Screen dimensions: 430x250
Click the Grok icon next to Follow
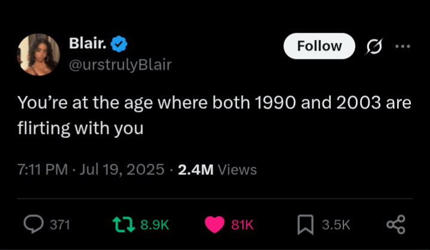pyautogui.click(x=374, y=46)
